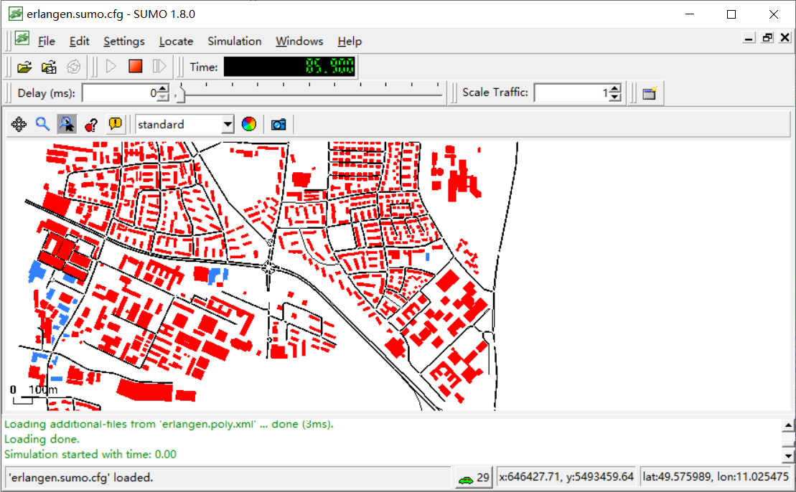
Task: Open the color wheel view settings
Action: [x=248, y=124]
